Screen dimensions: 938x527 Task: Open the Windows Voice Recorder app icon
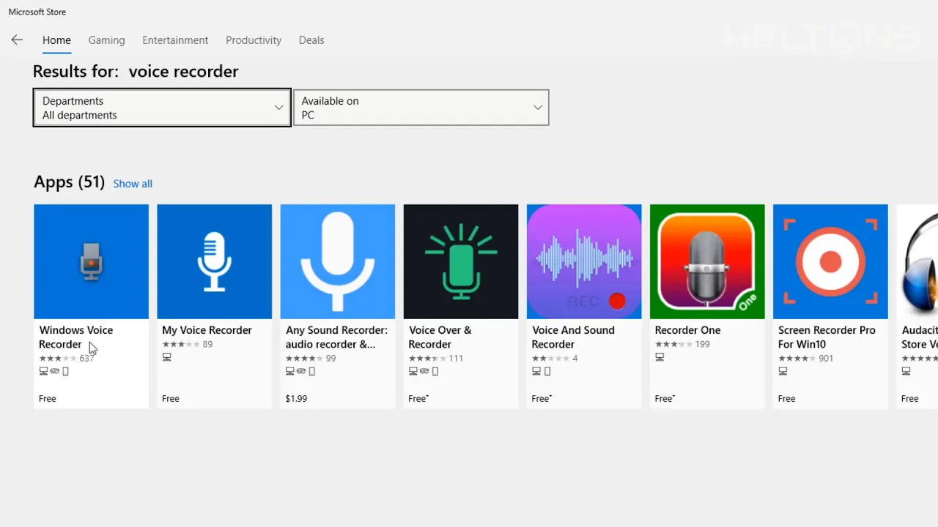[x=91, y=261]
